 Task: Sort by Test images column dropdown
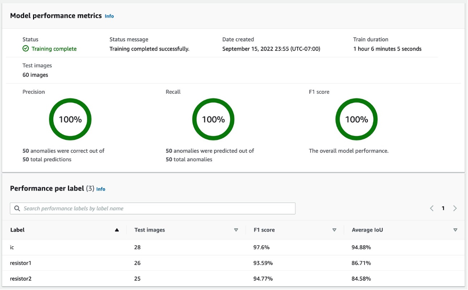[236, 230]
